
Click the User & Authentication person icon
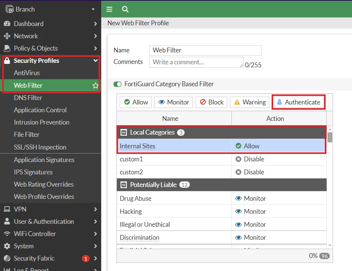[x=7, y=222]
